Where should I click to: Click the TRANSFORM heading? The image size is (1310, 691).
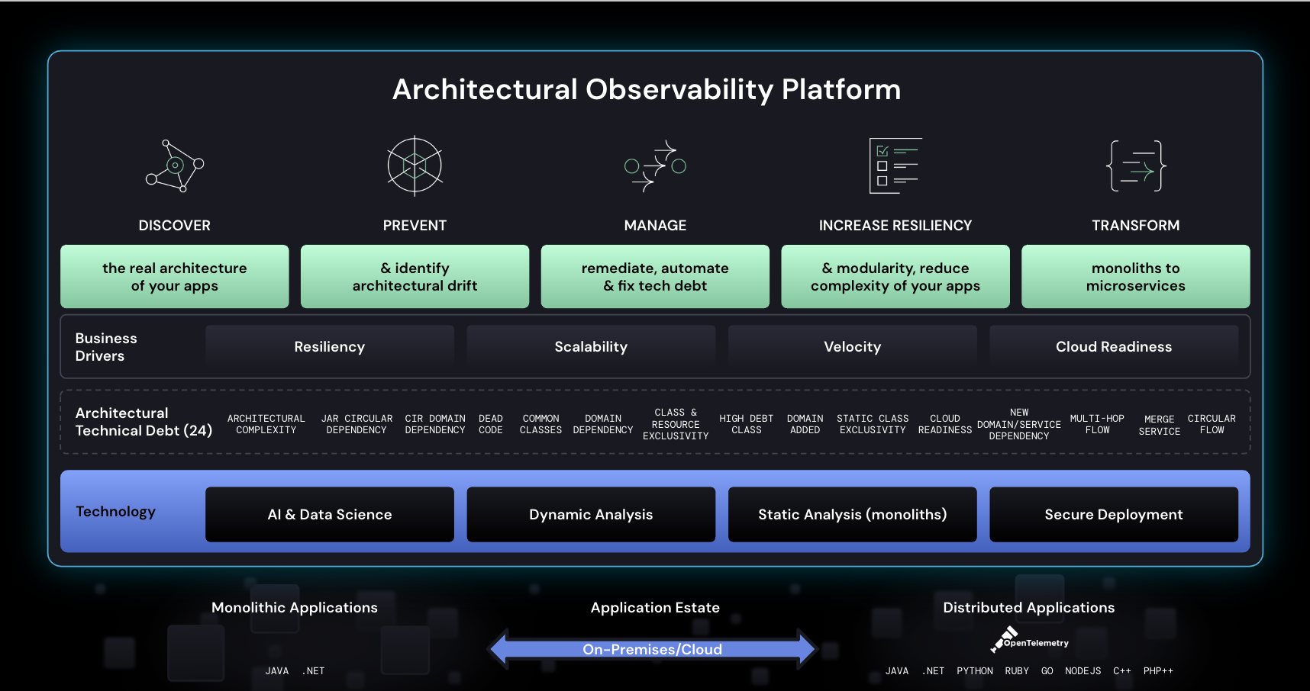click(1136, 226)
